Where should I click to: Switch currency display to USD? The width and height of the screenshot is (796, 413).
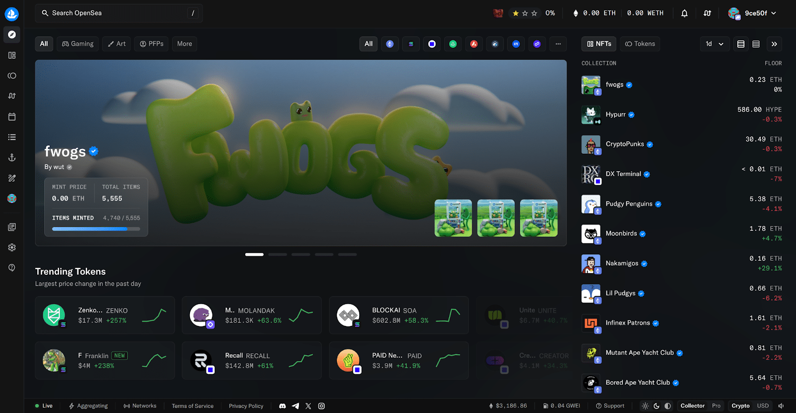click(x=763, y=406)
